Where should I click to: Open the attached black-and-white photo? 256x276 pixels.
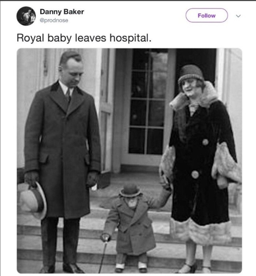(129, 160)
